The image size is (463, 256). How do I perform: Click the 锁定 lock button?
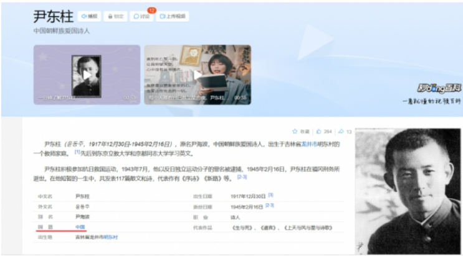pyautogui.click(x=115, y=16)
